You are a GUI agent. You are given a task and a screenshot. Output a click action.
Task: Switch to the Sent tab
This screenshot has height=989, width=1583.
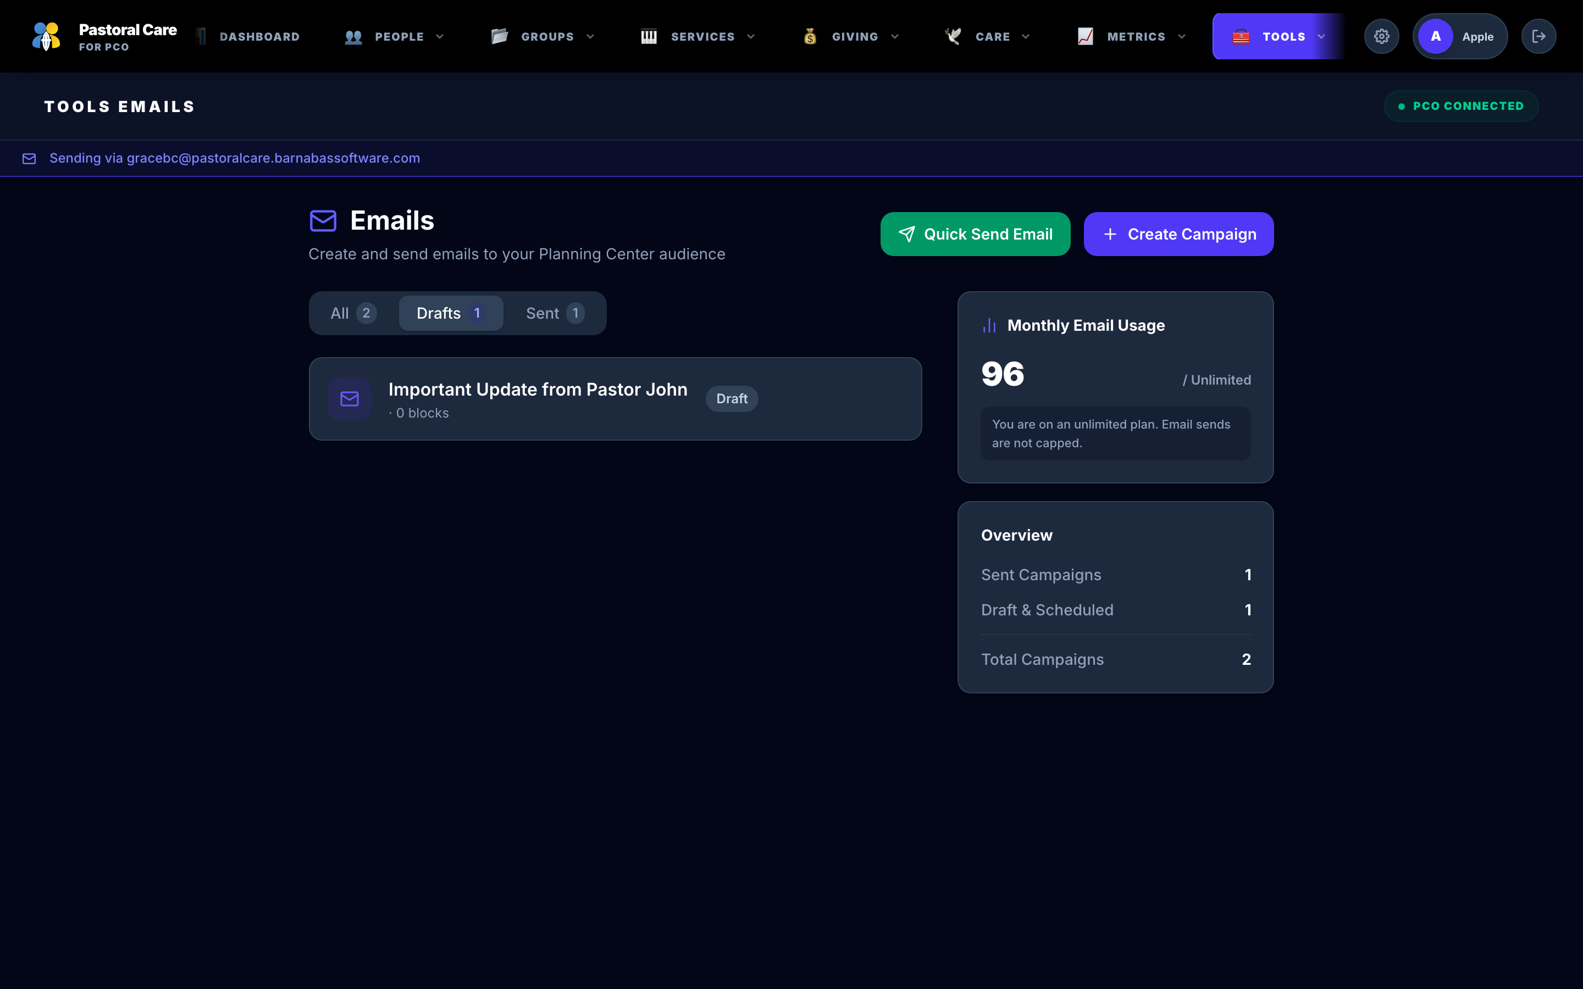555,313
